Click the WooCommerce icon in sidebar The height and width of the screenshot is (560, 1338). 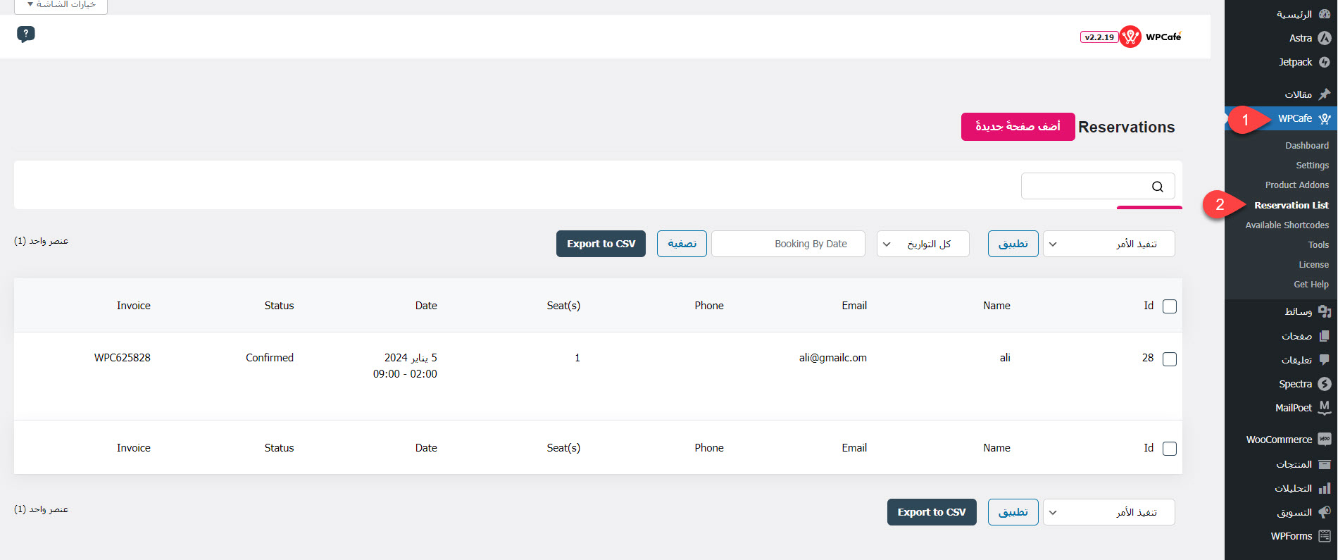click(x=1324, y=440)
